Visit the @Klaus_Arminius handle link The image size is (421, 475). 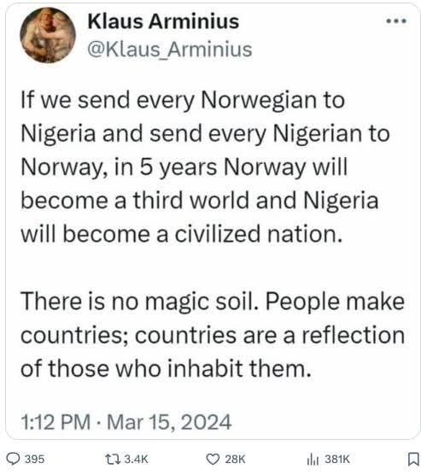coord(170,49)
